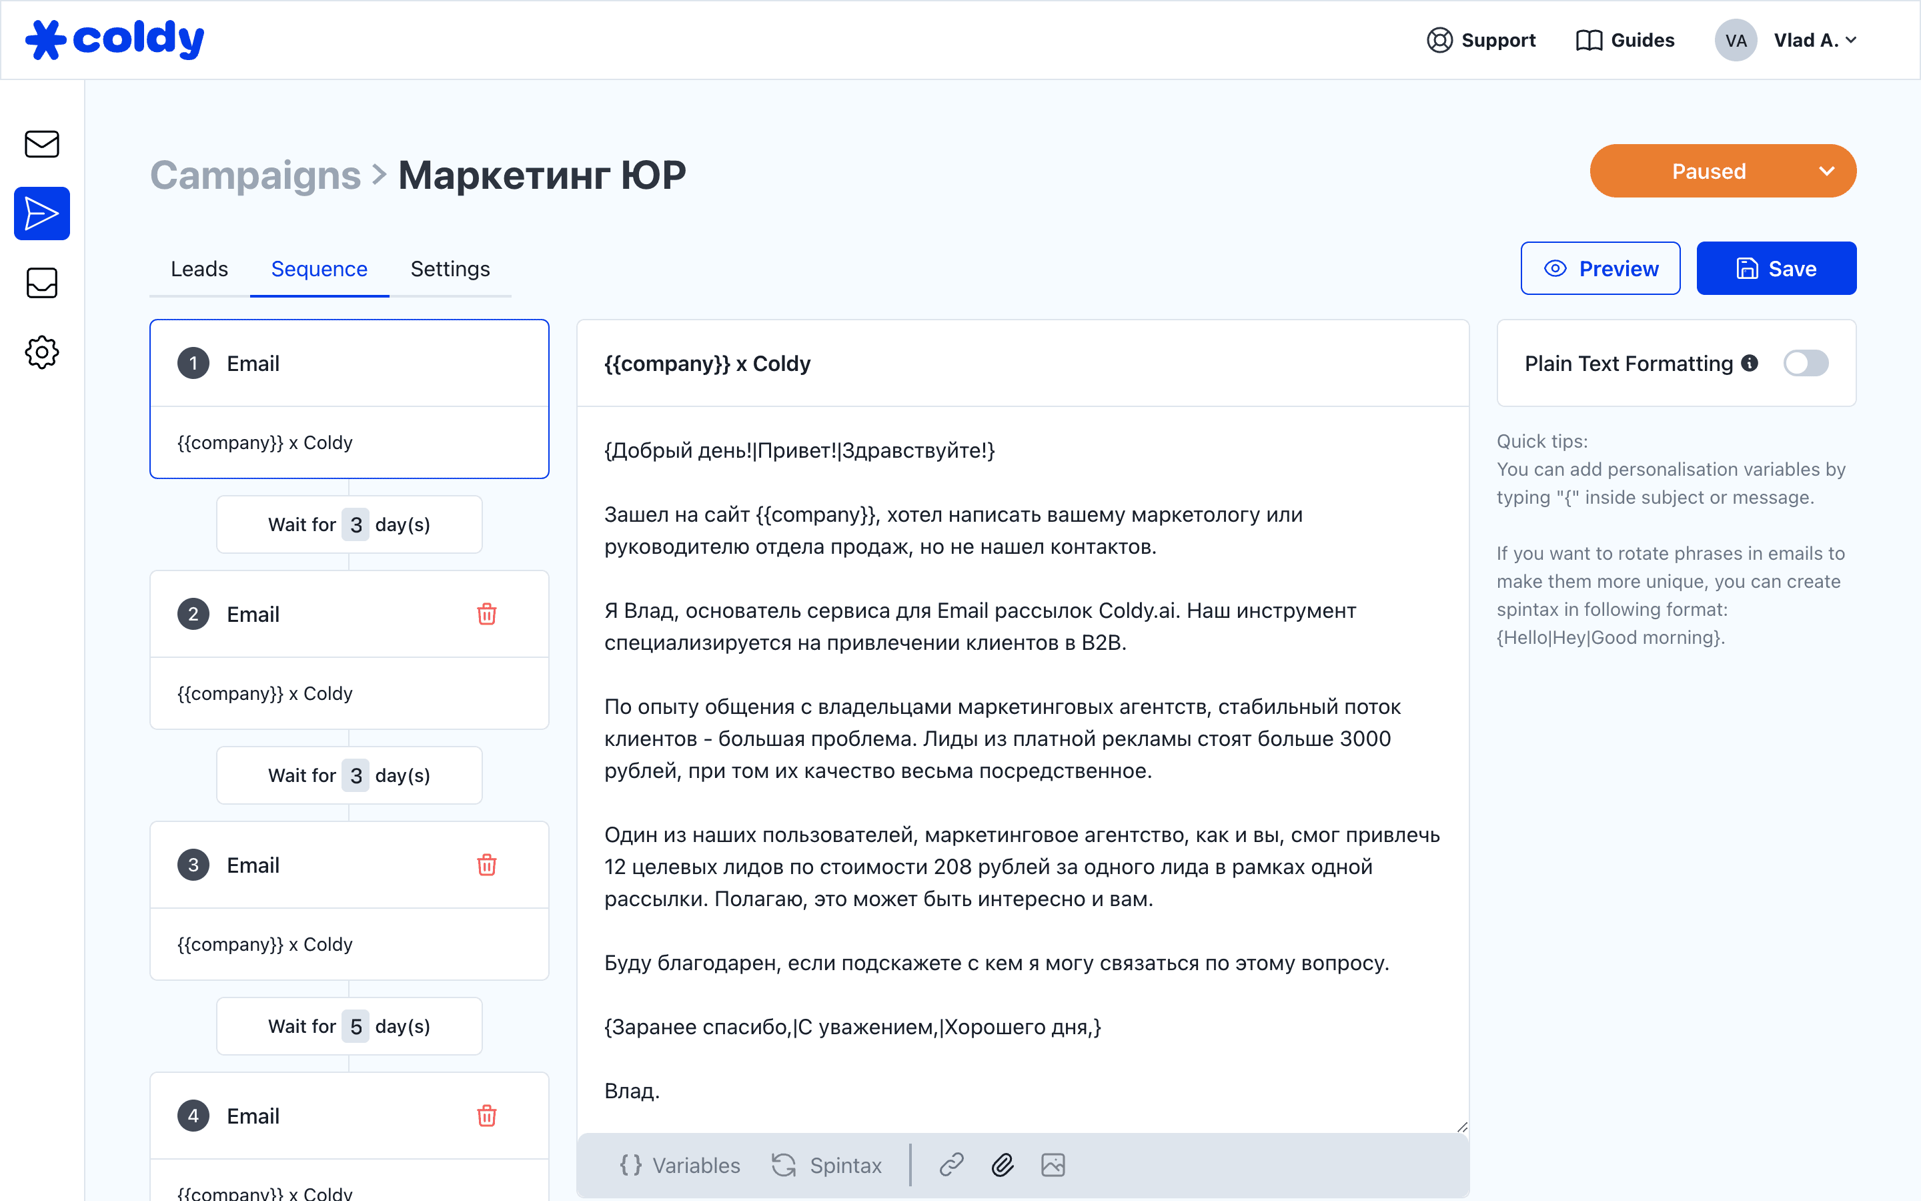The width and height of the screenshot is (1921, 1201).
Task: Toggle Plain Text Formatting switch
Action: point(1806,363)
